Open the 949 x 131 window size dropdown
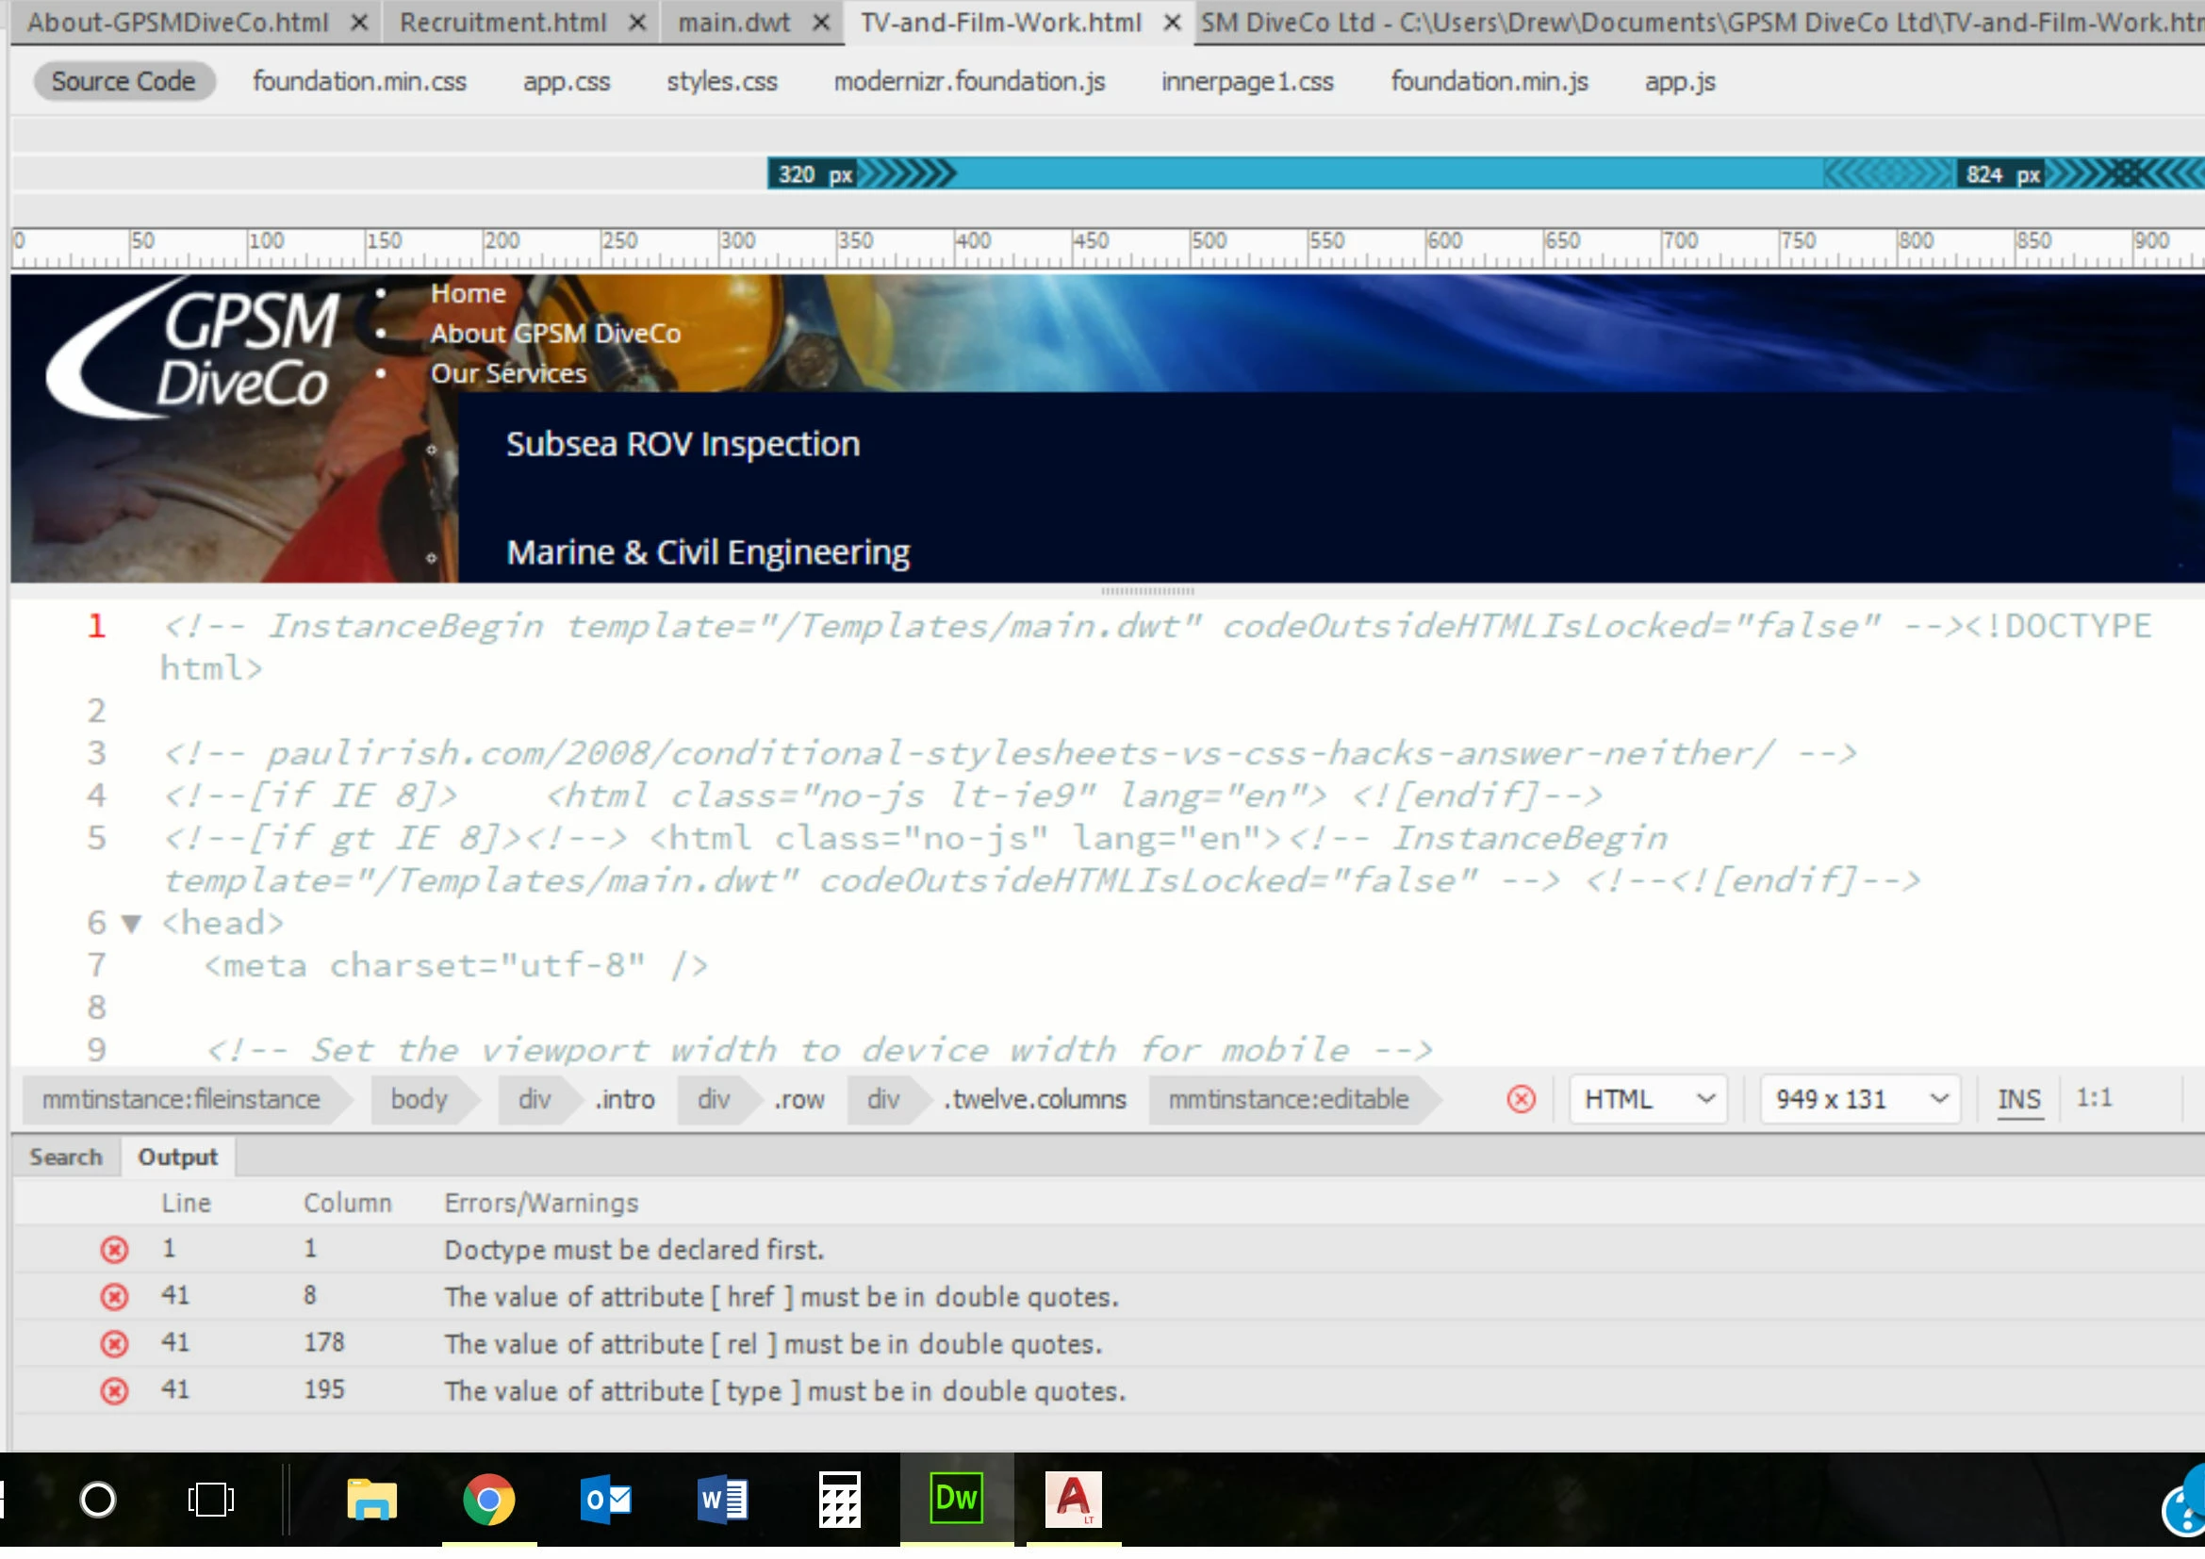The height and width of the screenshot is (1559, 2205). [x=1860, y=1099]
